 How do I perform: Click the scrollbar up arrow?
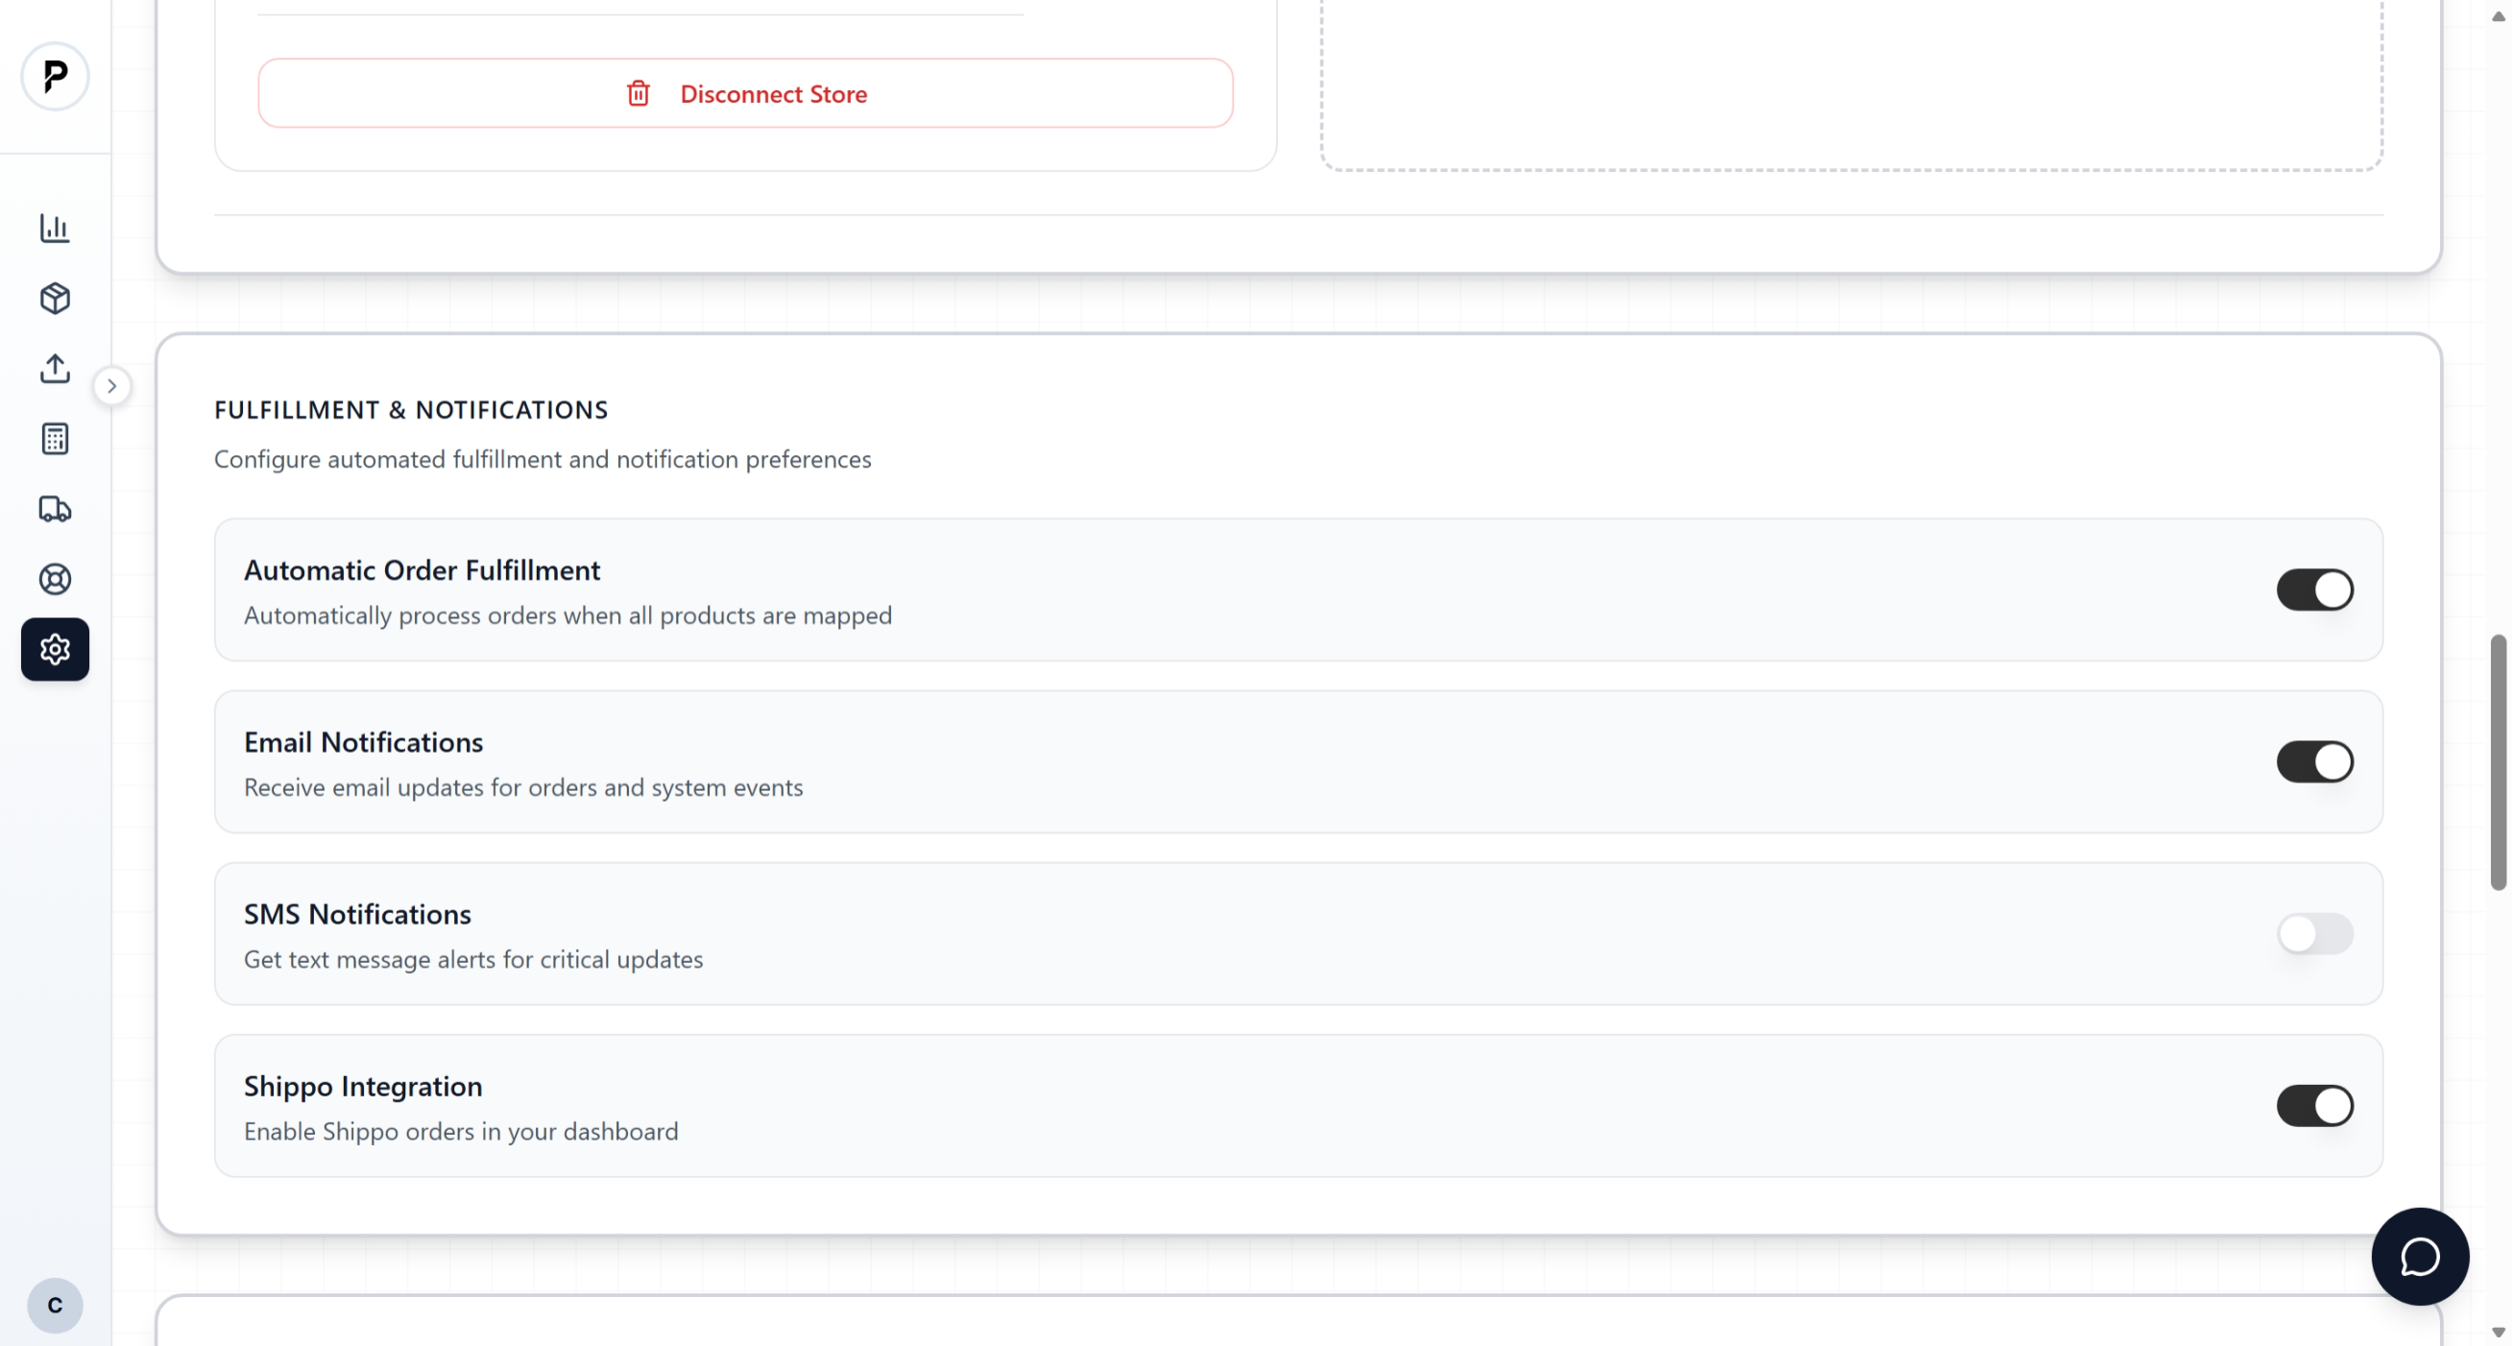(x=2498, y=15)
